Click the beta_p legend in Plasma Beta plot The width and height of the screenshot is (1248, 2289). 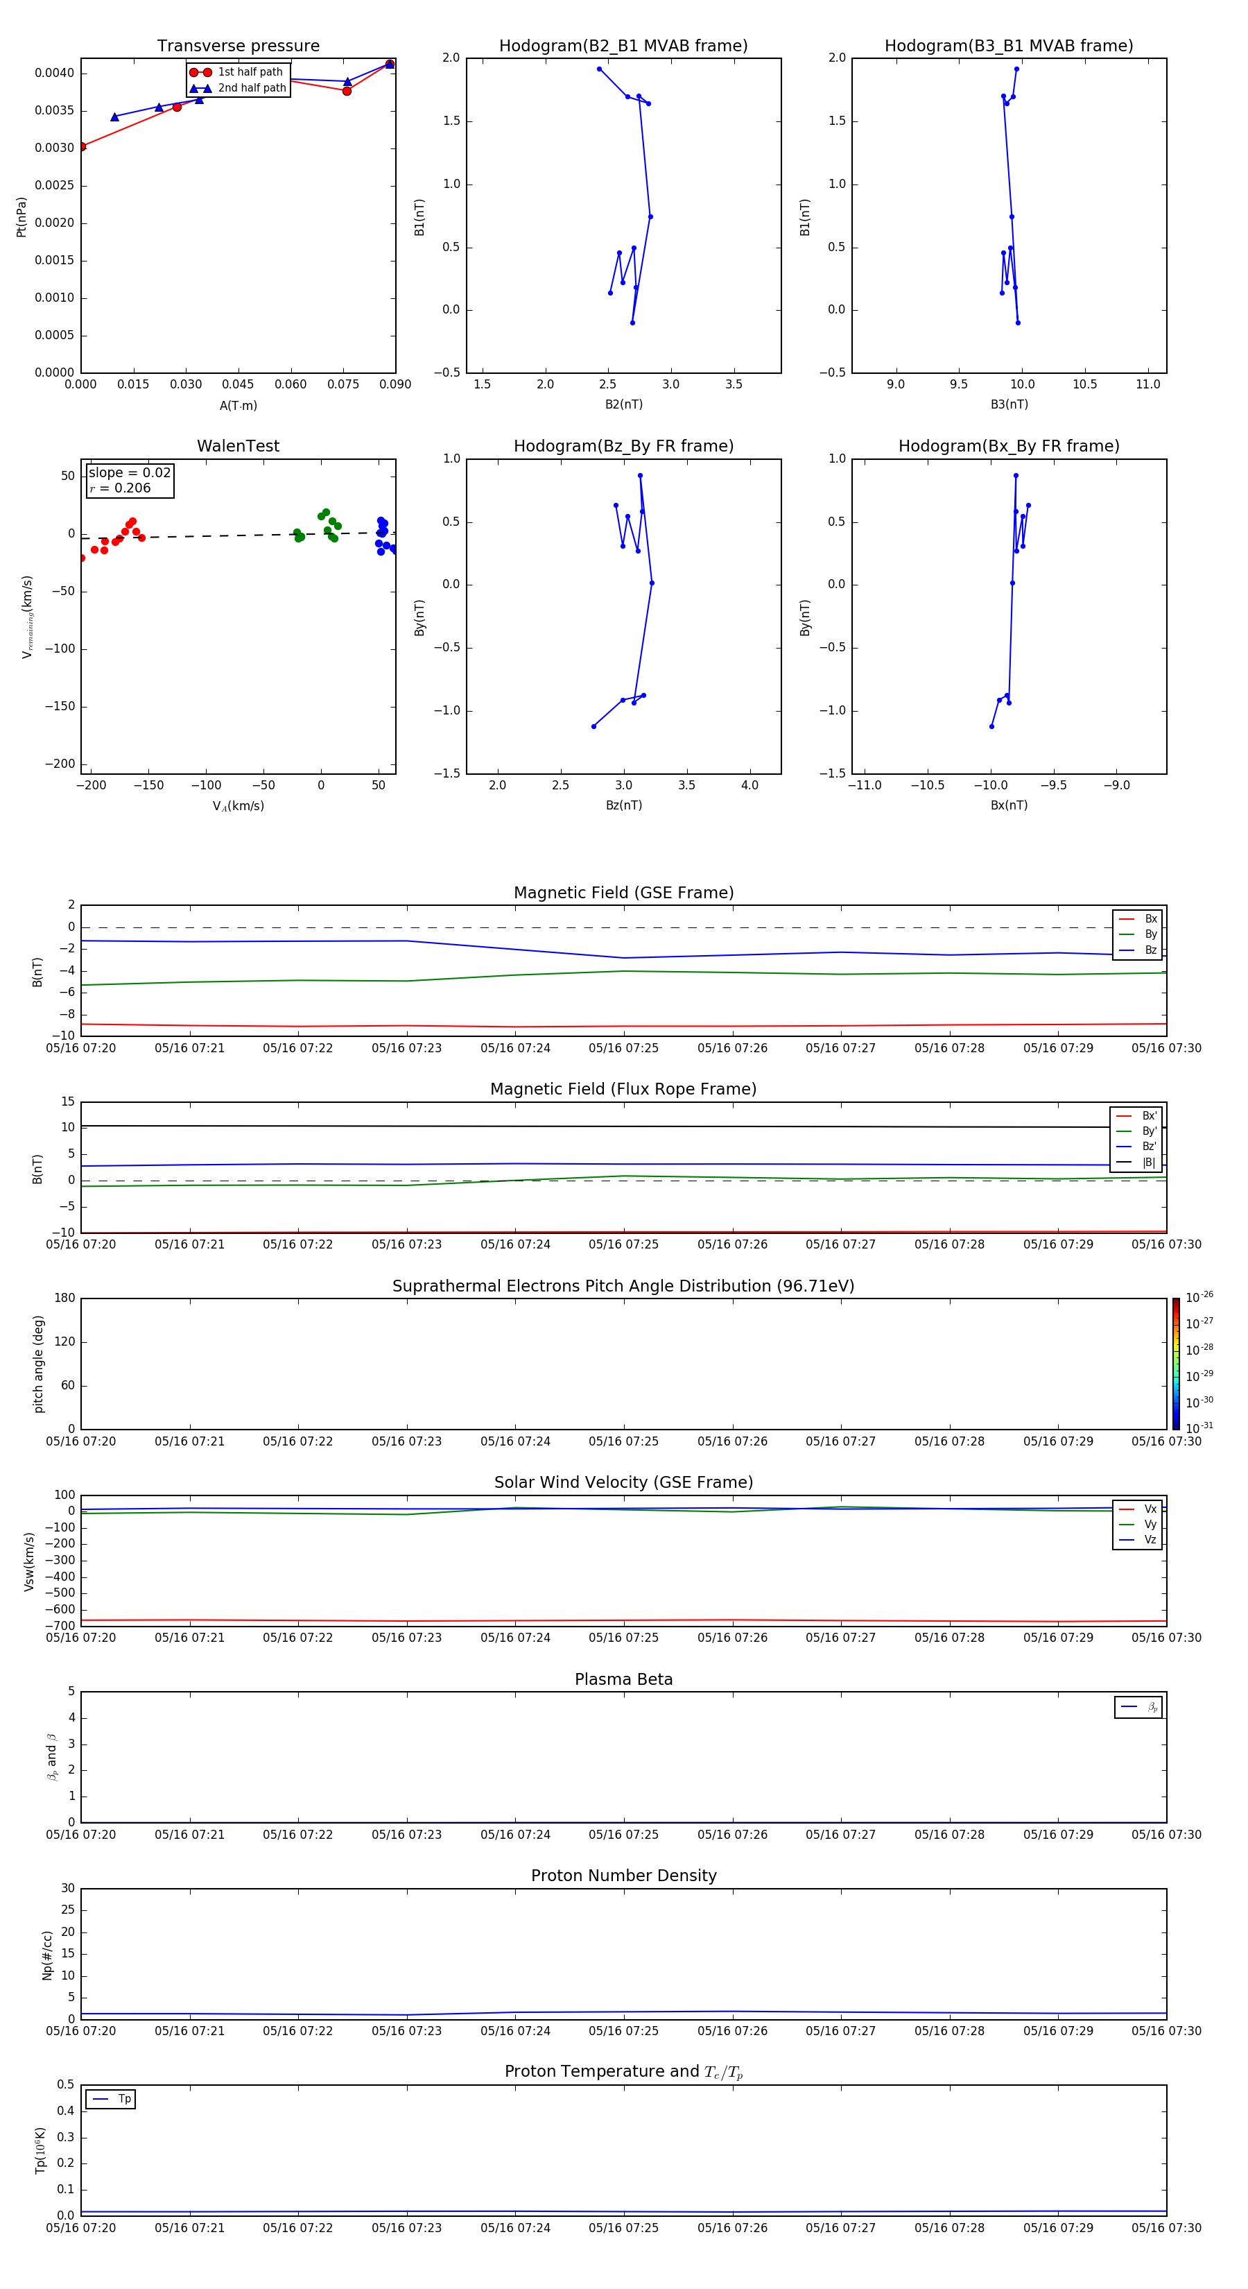1138,1707
